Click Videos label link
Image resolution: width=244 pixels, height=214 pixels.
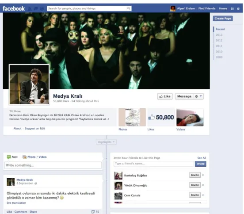click(x=181, y=130)
